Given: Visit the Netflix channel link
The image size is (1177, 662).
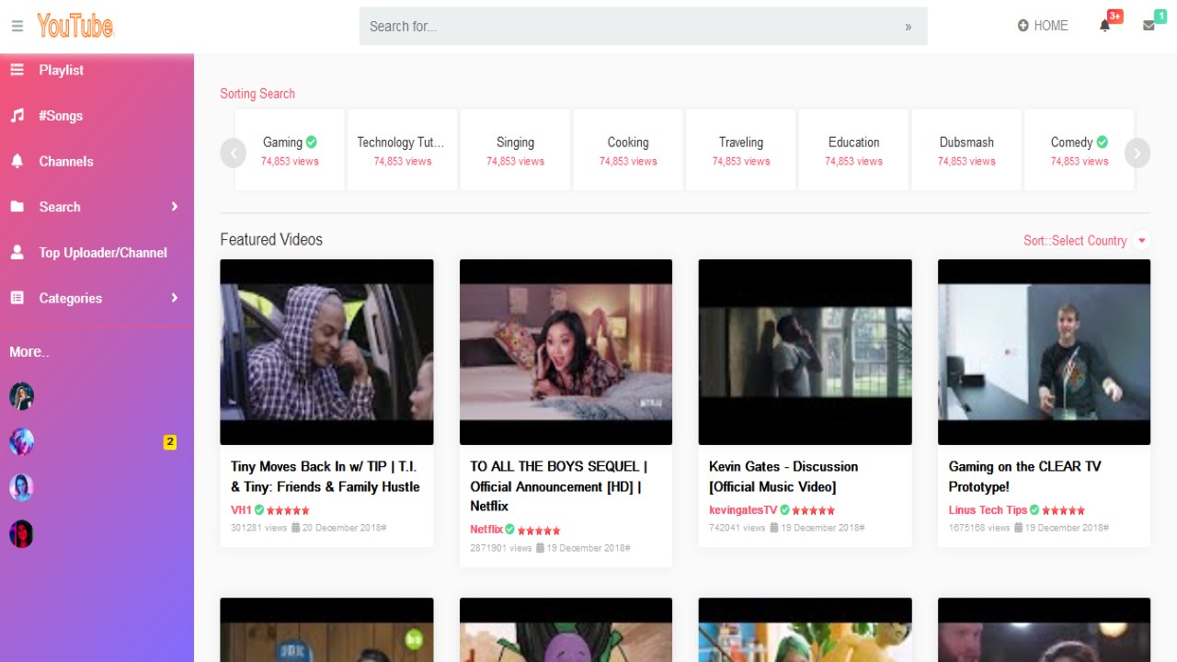Looking at the screenshot, I should click(x=486, y=530).
